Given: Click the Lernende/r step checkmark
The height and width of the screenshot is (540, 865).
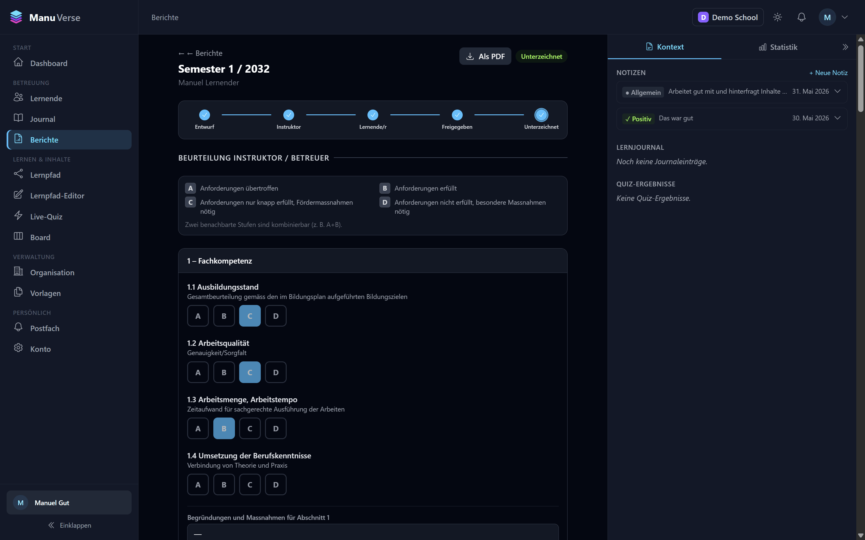Looking at the screenshot, I should tap(373, 115).
